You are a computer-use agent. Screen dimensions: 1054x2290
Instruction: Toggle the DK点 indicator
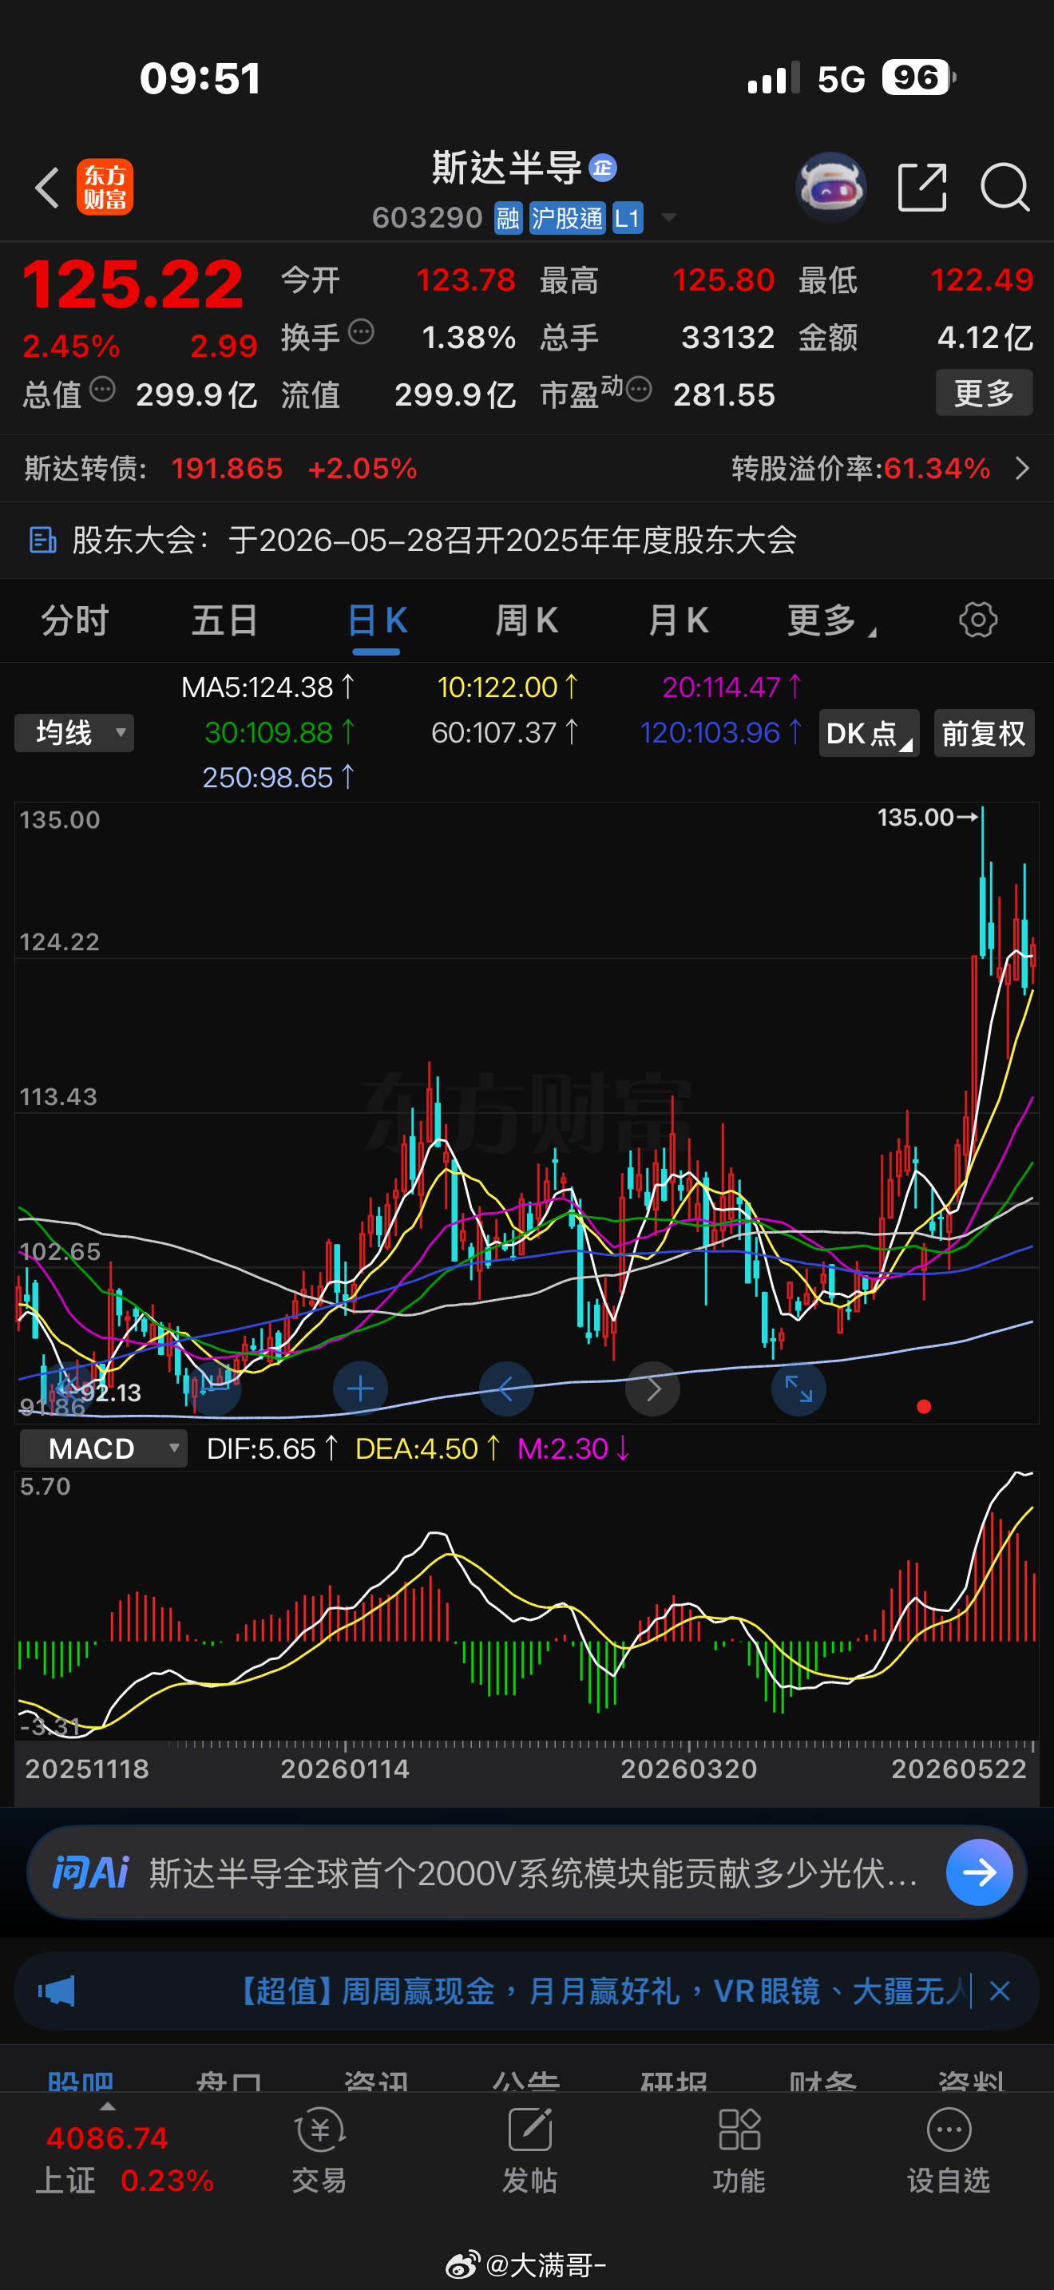coord(869,734)
